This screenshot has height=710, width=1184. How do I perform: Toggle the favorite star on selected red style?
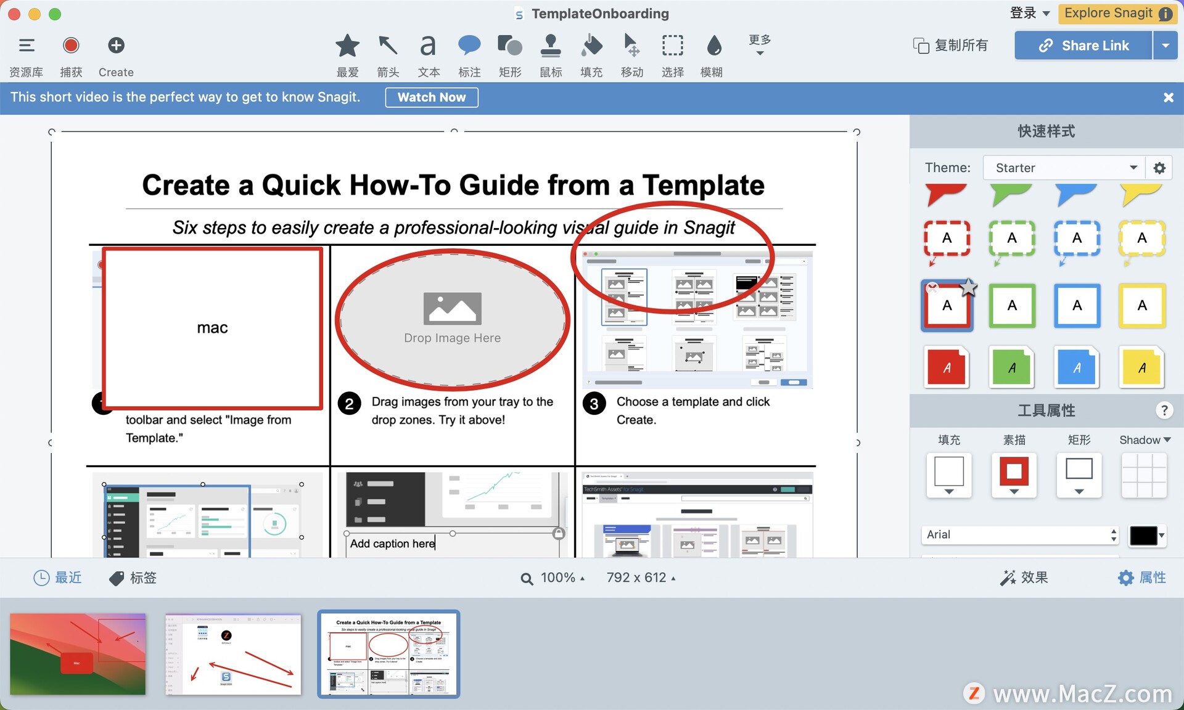(969, 287)
